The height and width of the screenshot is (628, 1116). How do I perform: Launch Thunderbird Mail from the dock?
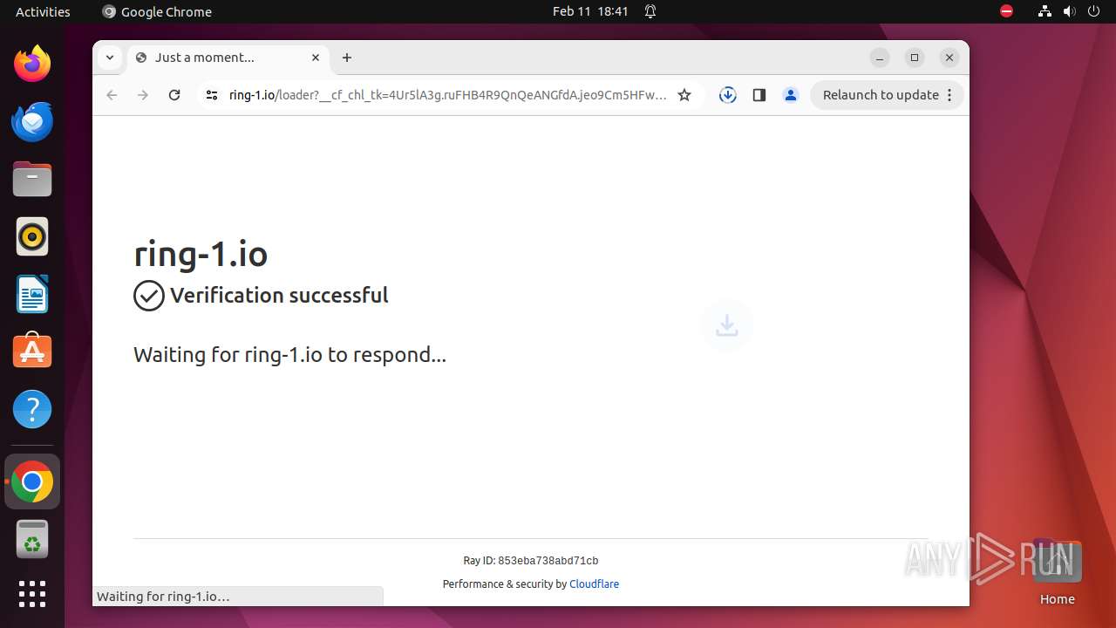[x=32, y=121]
